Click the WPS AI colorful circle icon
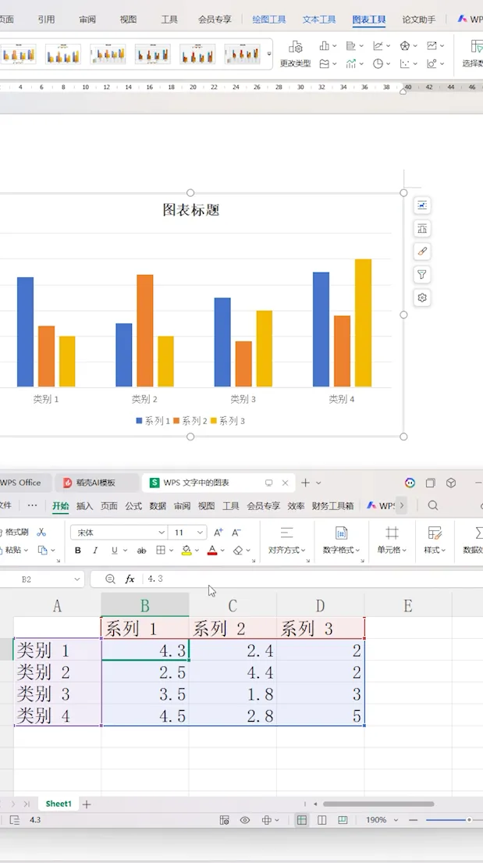 [410, 483]
